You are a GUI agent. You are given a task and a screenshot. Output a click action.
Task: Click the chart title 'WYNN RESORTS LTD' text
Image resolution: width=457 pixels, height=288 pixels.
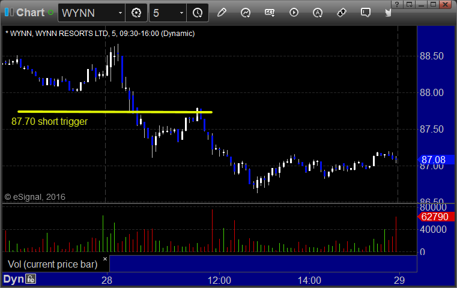tap(71, 34)
